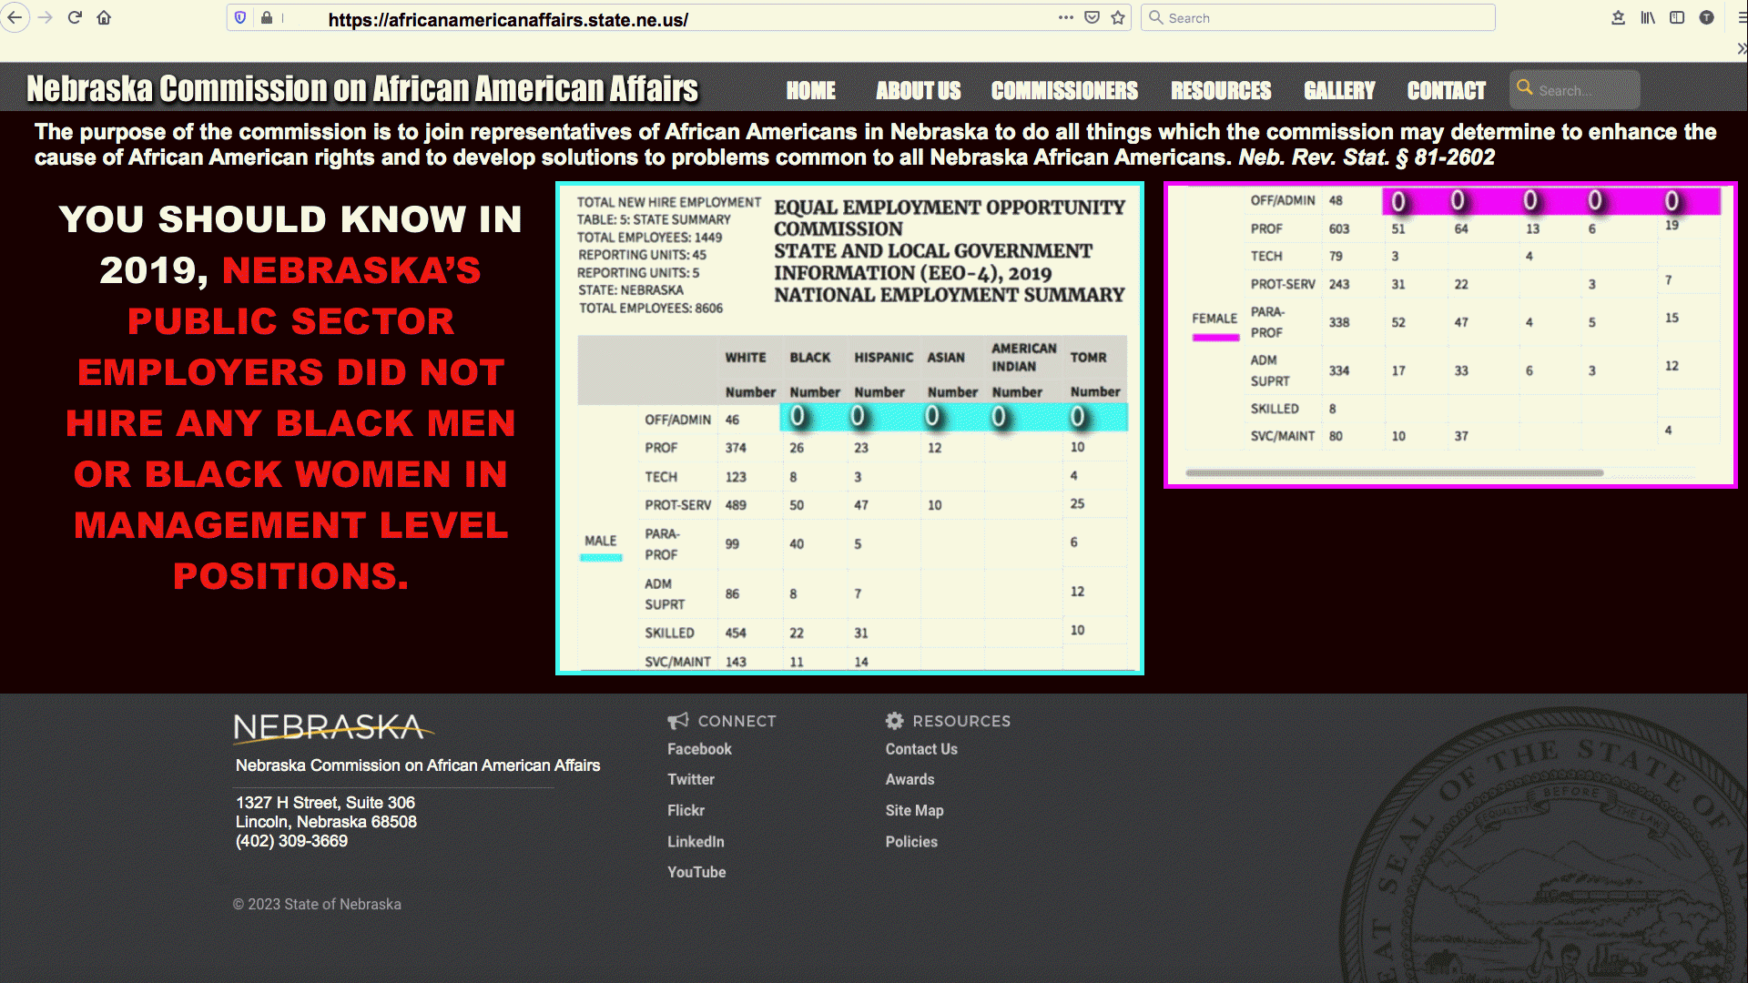Click the '1327 H Street, Suite 306' address

(325, 803)
